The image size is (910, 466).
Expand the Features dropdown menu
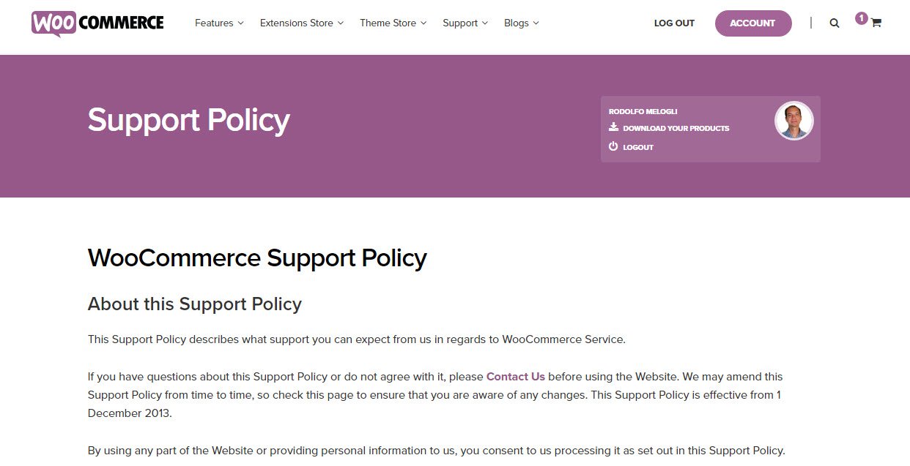pos(219,23)
